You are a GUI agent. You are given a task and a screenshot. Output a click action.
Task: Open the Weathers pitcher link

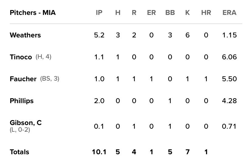click(x=25, y=35)
